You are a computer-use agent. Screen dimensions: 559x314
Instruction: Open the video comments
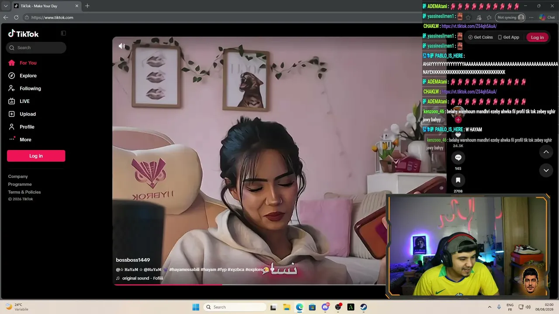point(458,157)
